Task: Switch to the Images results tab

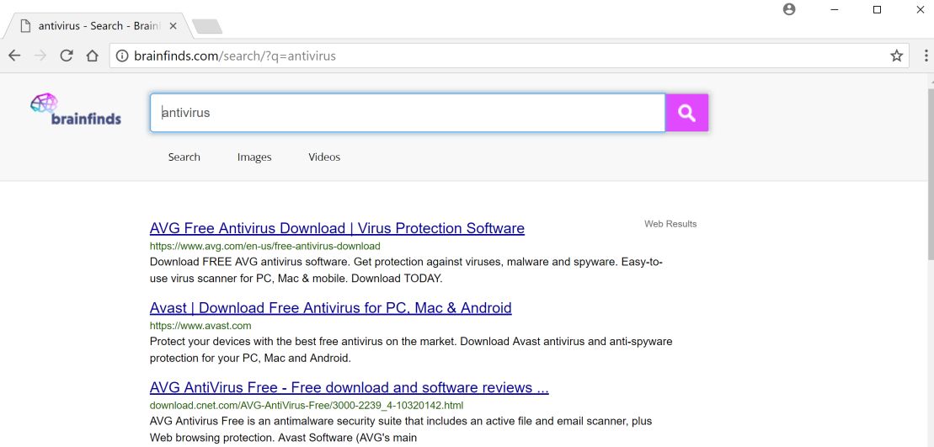Action: coord(254,157)
